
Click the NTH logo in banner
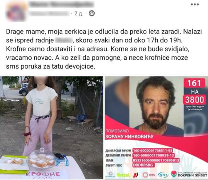click(163, 175)
